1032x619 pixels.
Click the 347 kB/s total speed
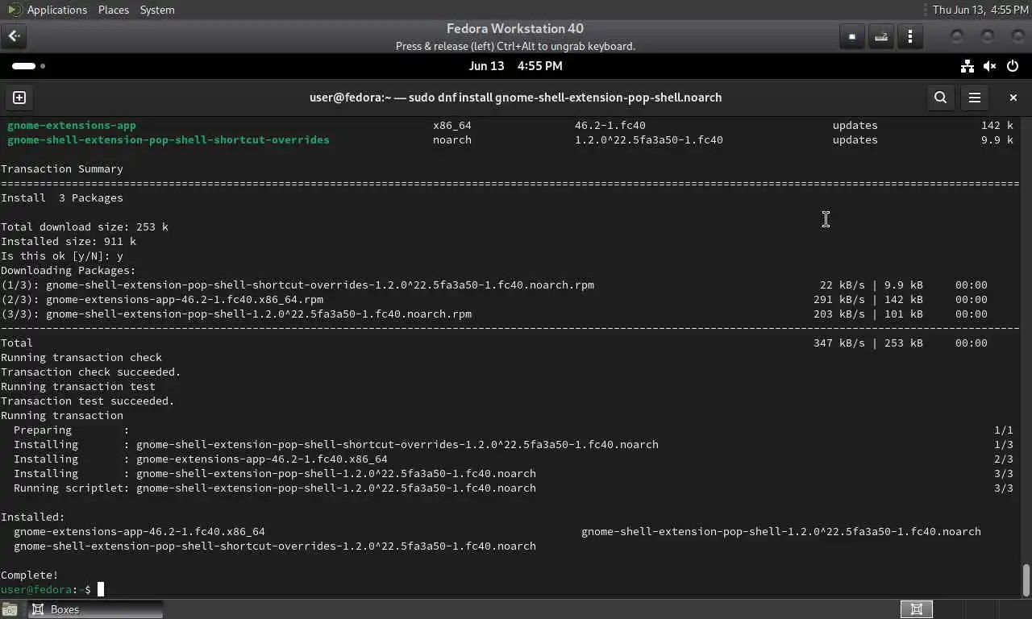(839, 343)
